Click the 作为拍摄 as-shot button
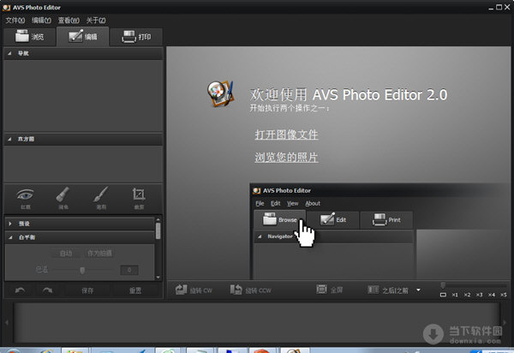Image resolution: width=514 pixels, height=353 pixels. pos(99,253)
